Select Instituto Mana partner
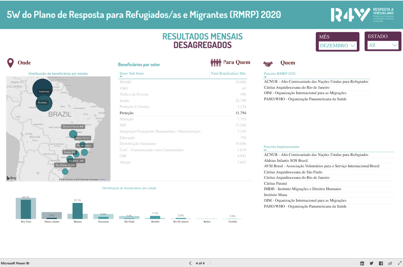403x267 pixels. pyautogui.click(x=328, y=195)
